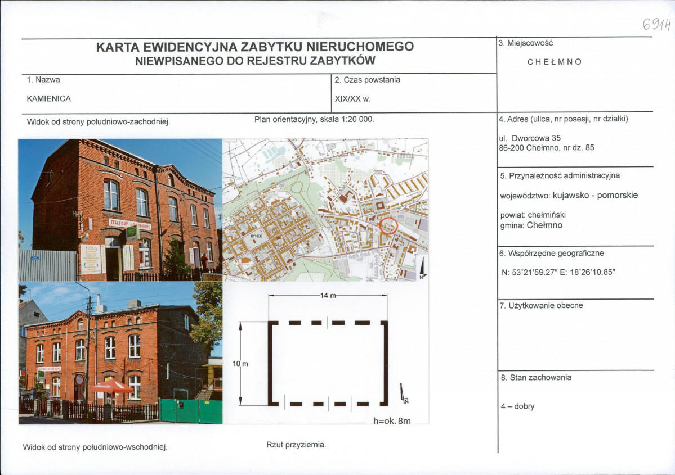The width and height of the screenshot is (675, 475).
Task: Click the '1. Nazwa' field label
Action: [x=43, y=79]
